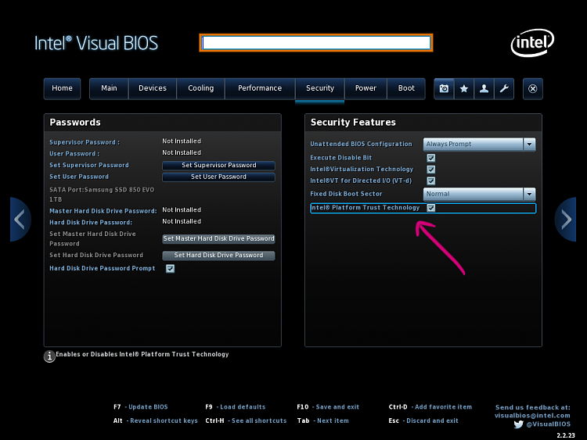Click Set Hard Disk Drive Password button
Image resolution: width=587 pixels, height=440 pixels.
coord(218,256)
